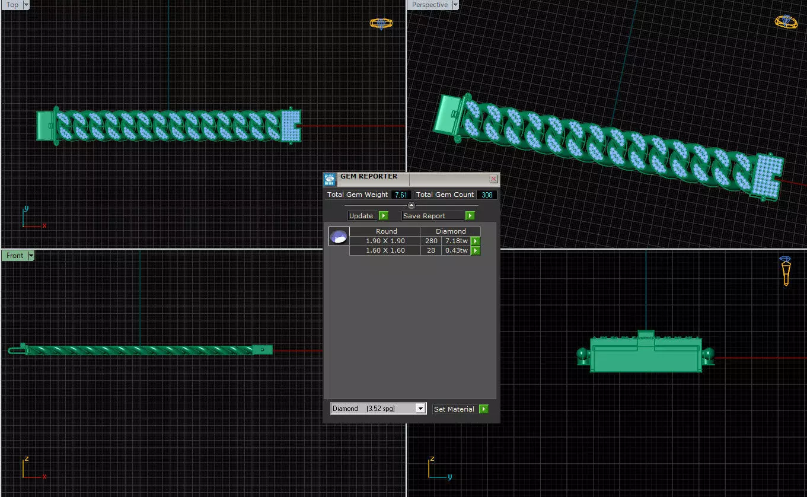This screenshot has height=497, width=807.
Task: Click the Update button
Action: coord(363,216)
